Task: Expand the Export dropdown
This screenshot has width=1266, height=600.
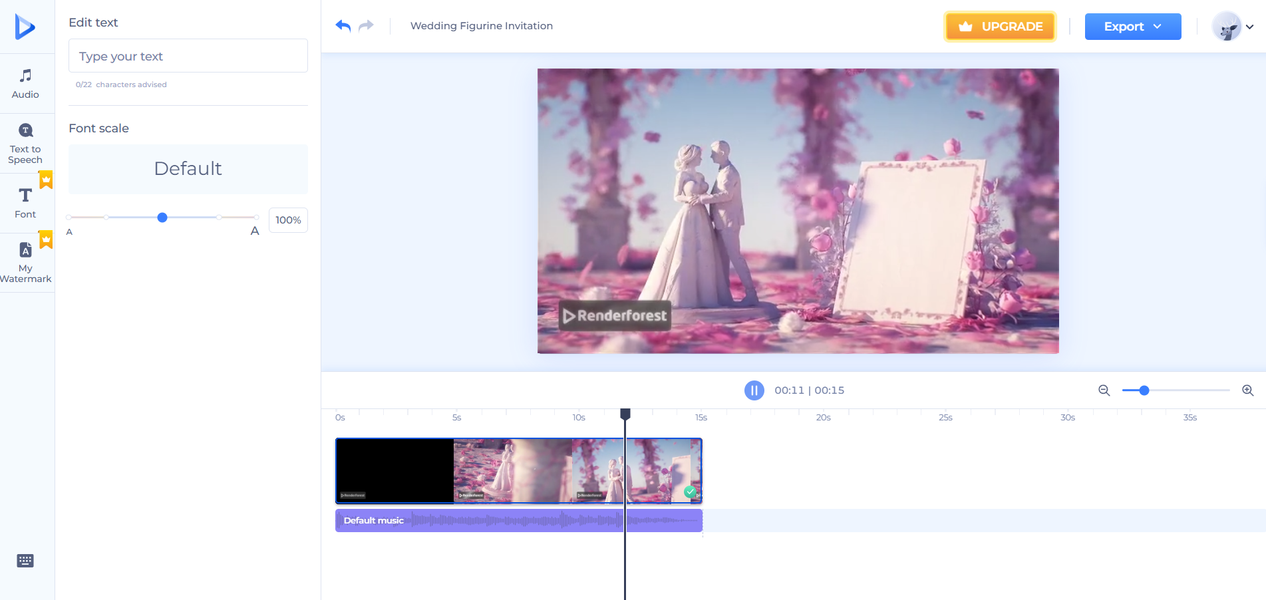Action: [x=1132, y=27]
